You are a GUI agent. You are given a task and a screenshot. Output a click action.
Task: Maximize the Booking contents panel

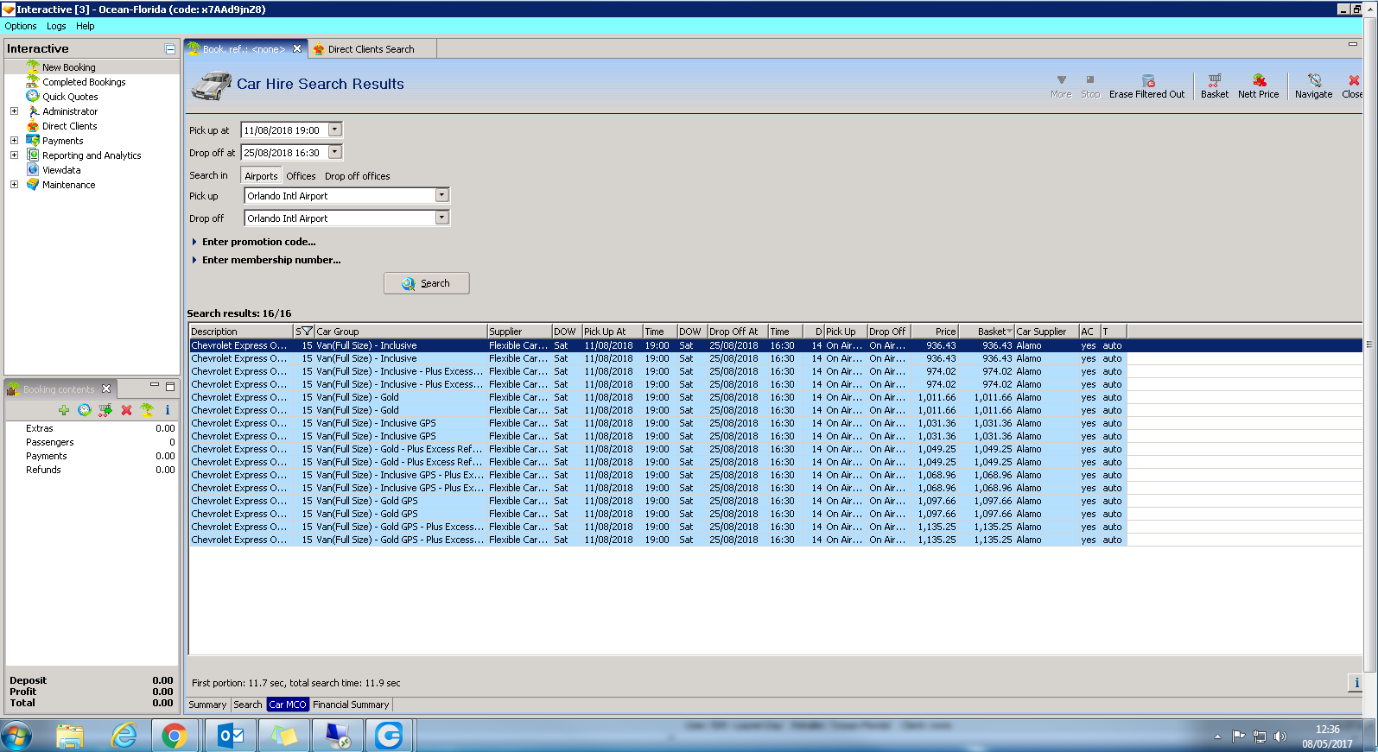[170, 386]
